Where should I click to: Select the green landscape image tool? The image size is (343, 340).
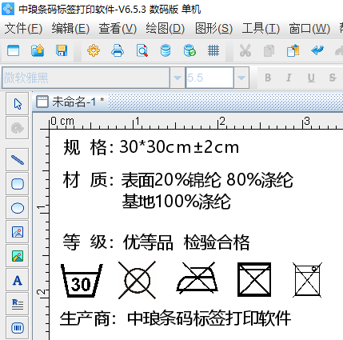[x=18, y=256]
